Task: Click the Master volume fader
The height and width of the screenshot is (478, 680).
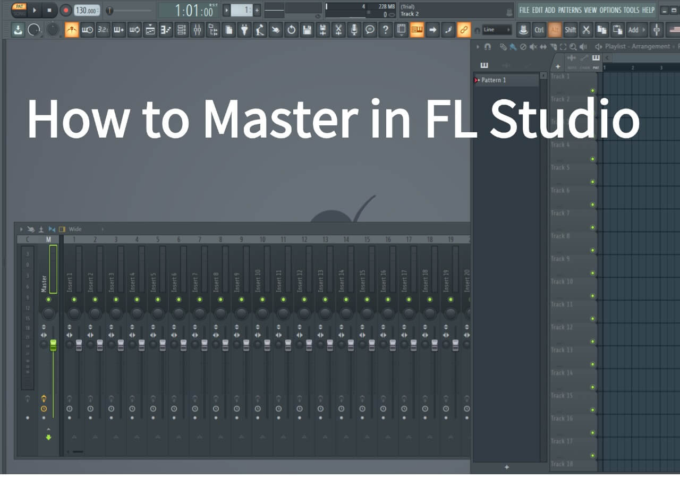Action: click(53, 345)
